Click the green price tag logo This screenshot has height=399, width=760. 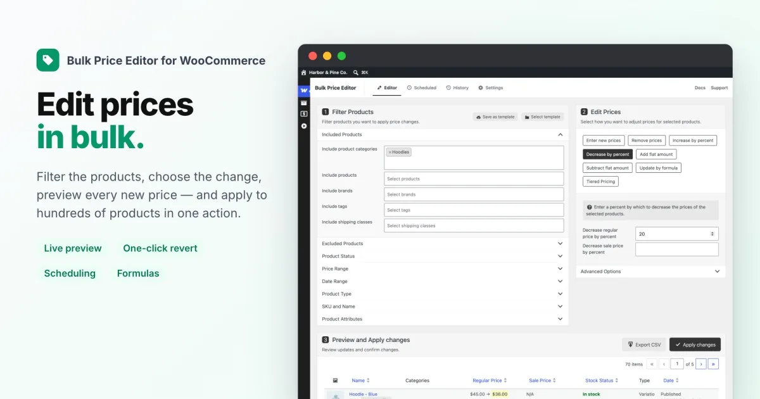pos(47,60)
